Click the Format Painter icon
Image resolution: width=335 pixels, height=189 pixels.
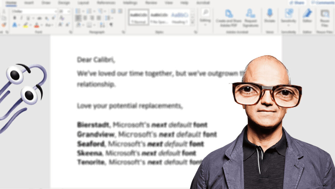coord(4,25)
